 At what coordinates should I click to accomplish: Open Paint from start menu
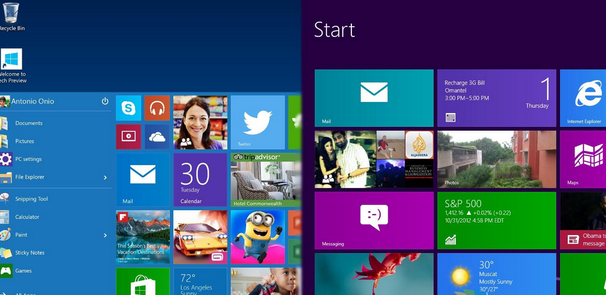pyautogui.click(x=21, y=235)
